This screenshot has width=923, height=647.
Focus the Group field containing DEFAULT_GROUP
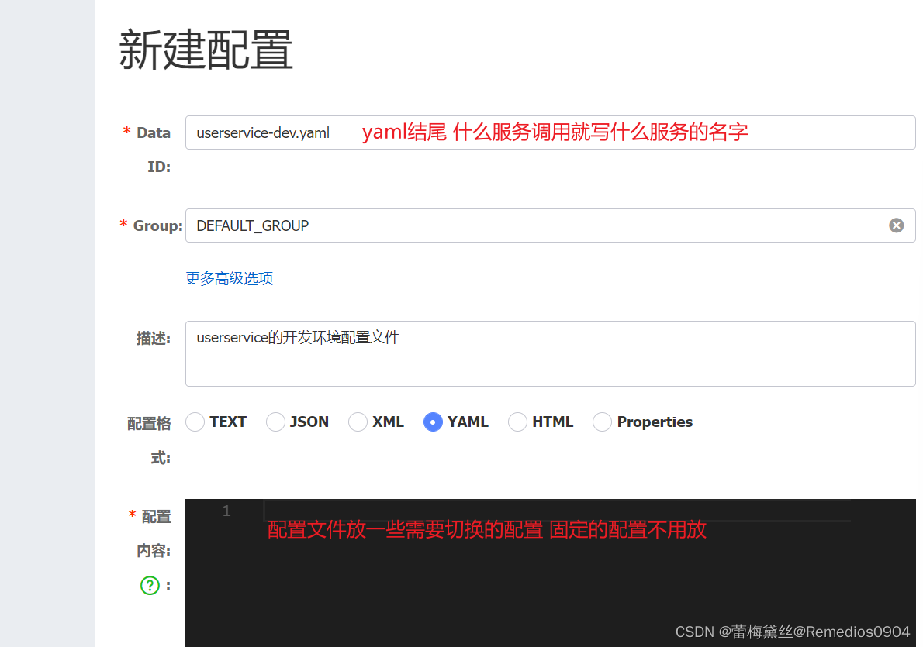click(535, 225)
